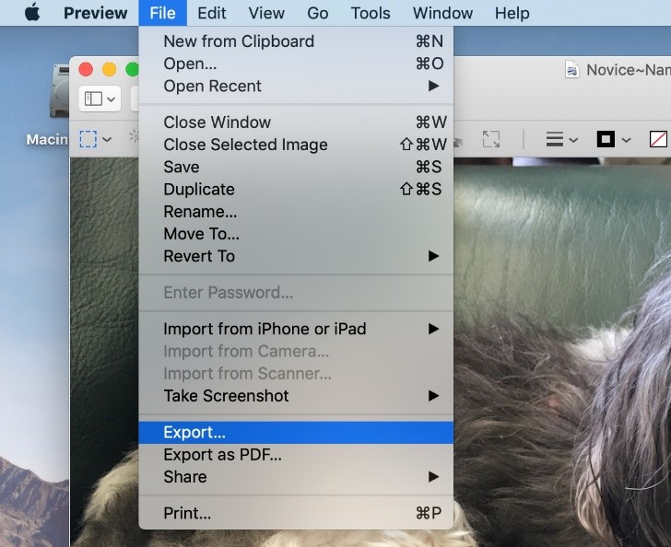Expand the Open Recent submenu
Viewport: 671px width, 547px height.
[296, 86]
